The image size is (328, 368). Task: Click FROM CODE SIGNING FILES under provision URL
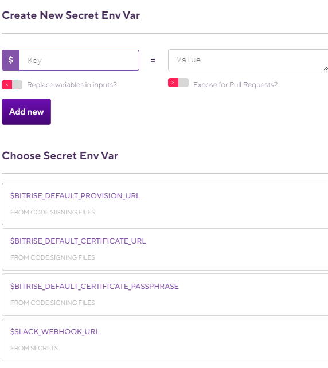pyautogui.click(x=53, y=212)
